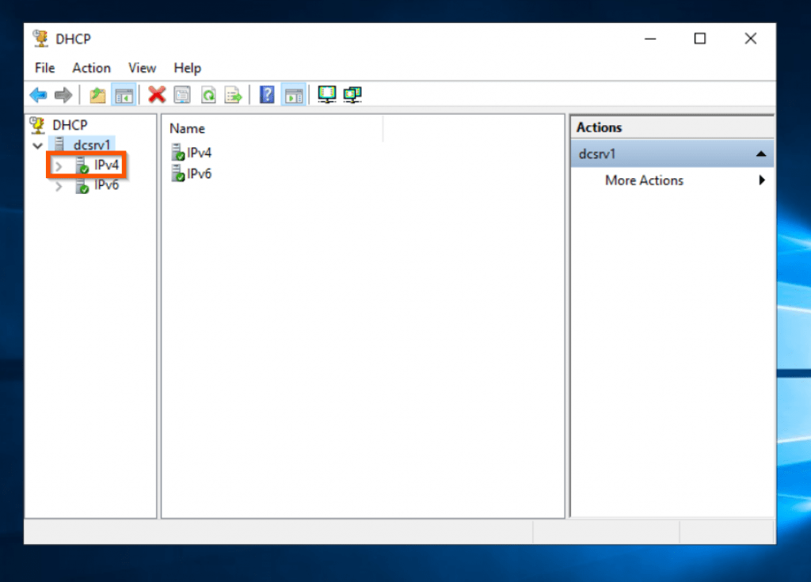Screen dimensions: 811x582
Task: Click the Forward navigation arrow
Action: click(63, 94)
